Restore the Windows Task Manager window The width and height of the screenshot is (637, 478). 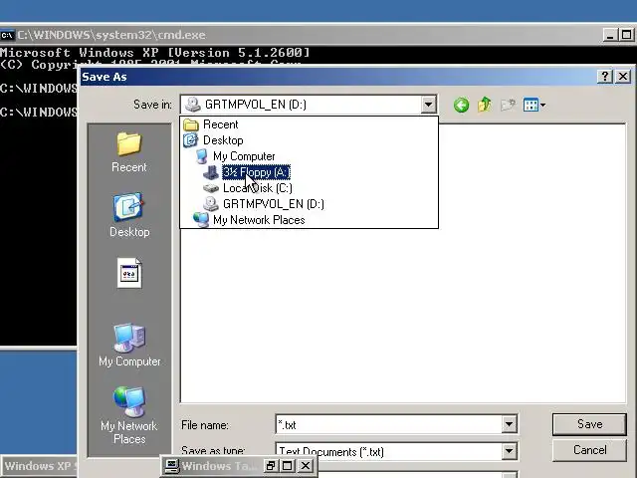270,466
